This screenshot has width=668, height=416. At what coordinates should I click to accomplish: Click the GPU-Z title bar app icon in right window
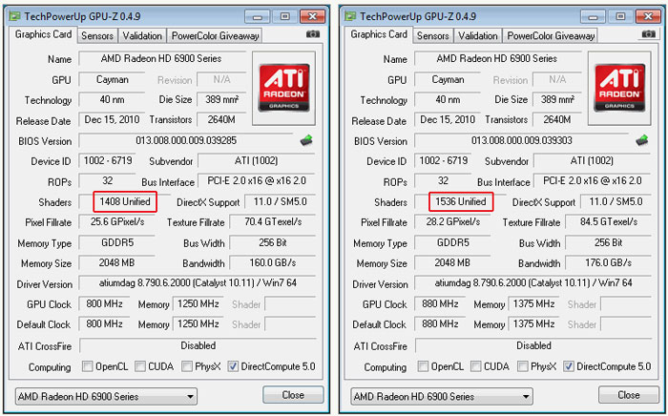(x=350, y=16)
